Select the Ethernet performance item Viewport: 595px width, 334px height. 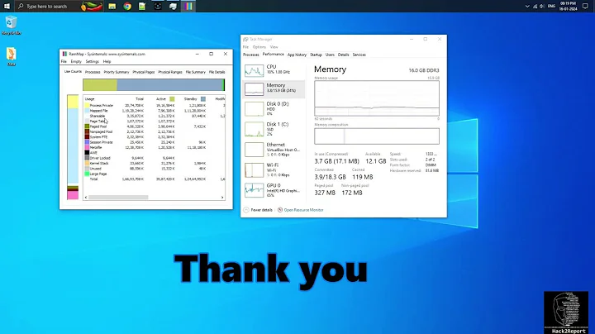pos(274,150)
